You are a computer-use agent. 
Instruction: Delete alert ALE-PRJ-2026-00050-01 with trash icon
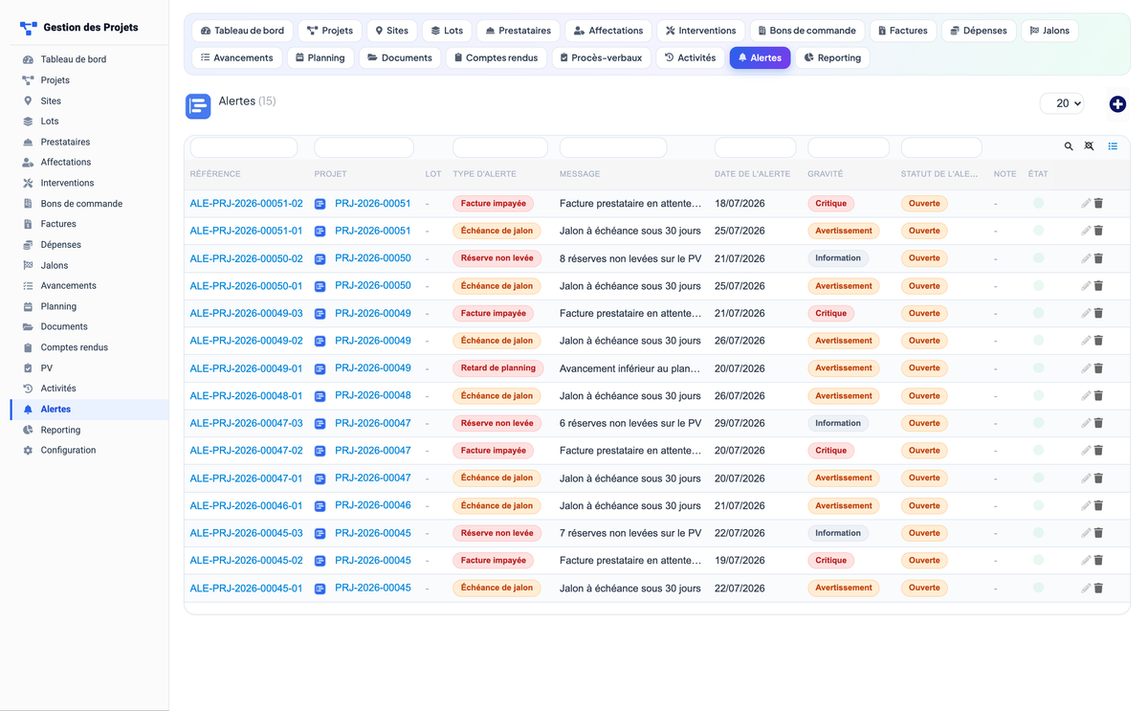click(x=1098, y=286)
